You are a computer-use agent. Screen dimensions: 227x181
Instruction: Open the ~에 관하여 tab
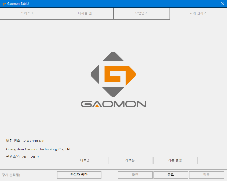pos(198,13)
